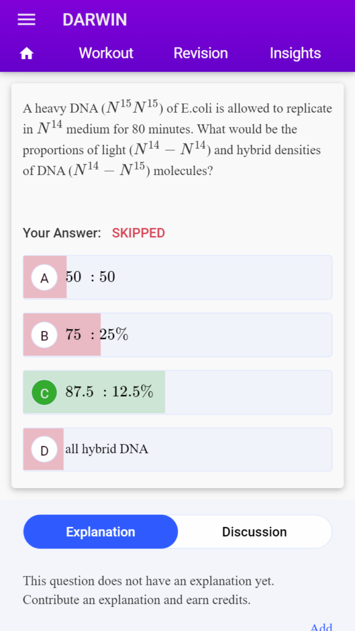Viewport: 355px width, 631px height.
Task: Click the pink response bar in option B
Action: tap(62, 335)
